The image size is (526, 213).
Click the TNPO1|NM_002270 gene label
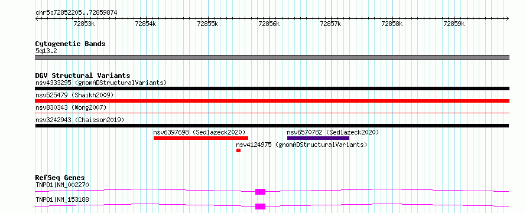point(62,185)
